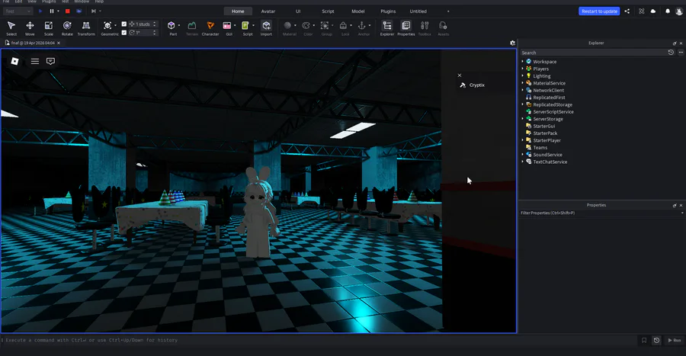Toggle the rotate snapping checkbox
Screen dimensions: 686x356
click(123, 32)
